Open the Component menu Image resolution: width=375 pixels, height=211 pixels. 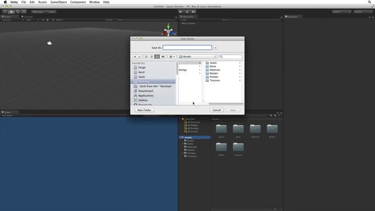[78, 2]
